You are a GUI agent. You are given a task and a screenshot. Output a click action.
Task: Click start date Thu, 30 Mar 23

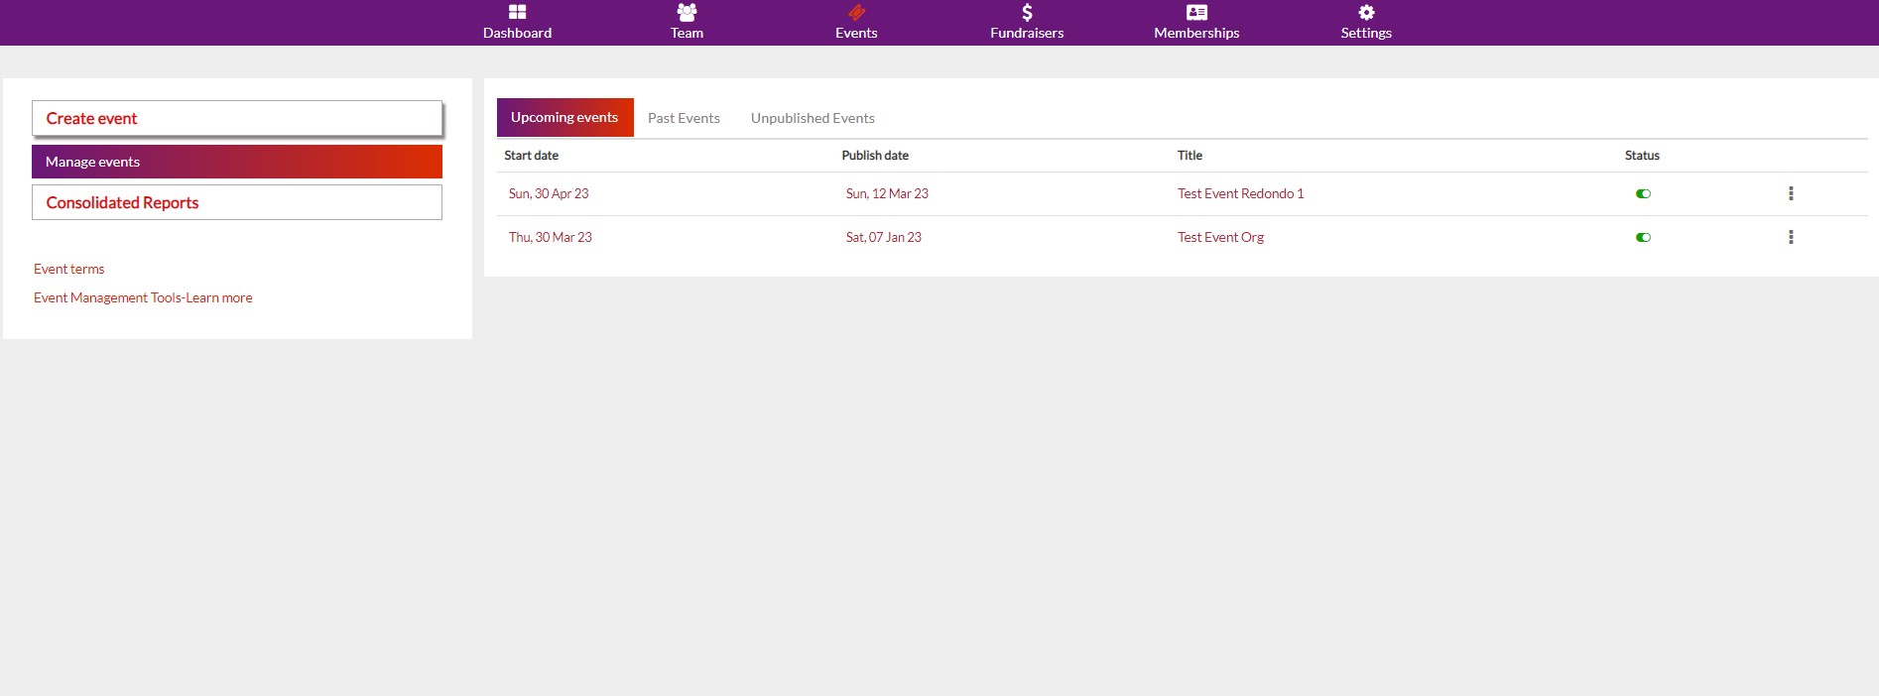(x=551, y=237)
